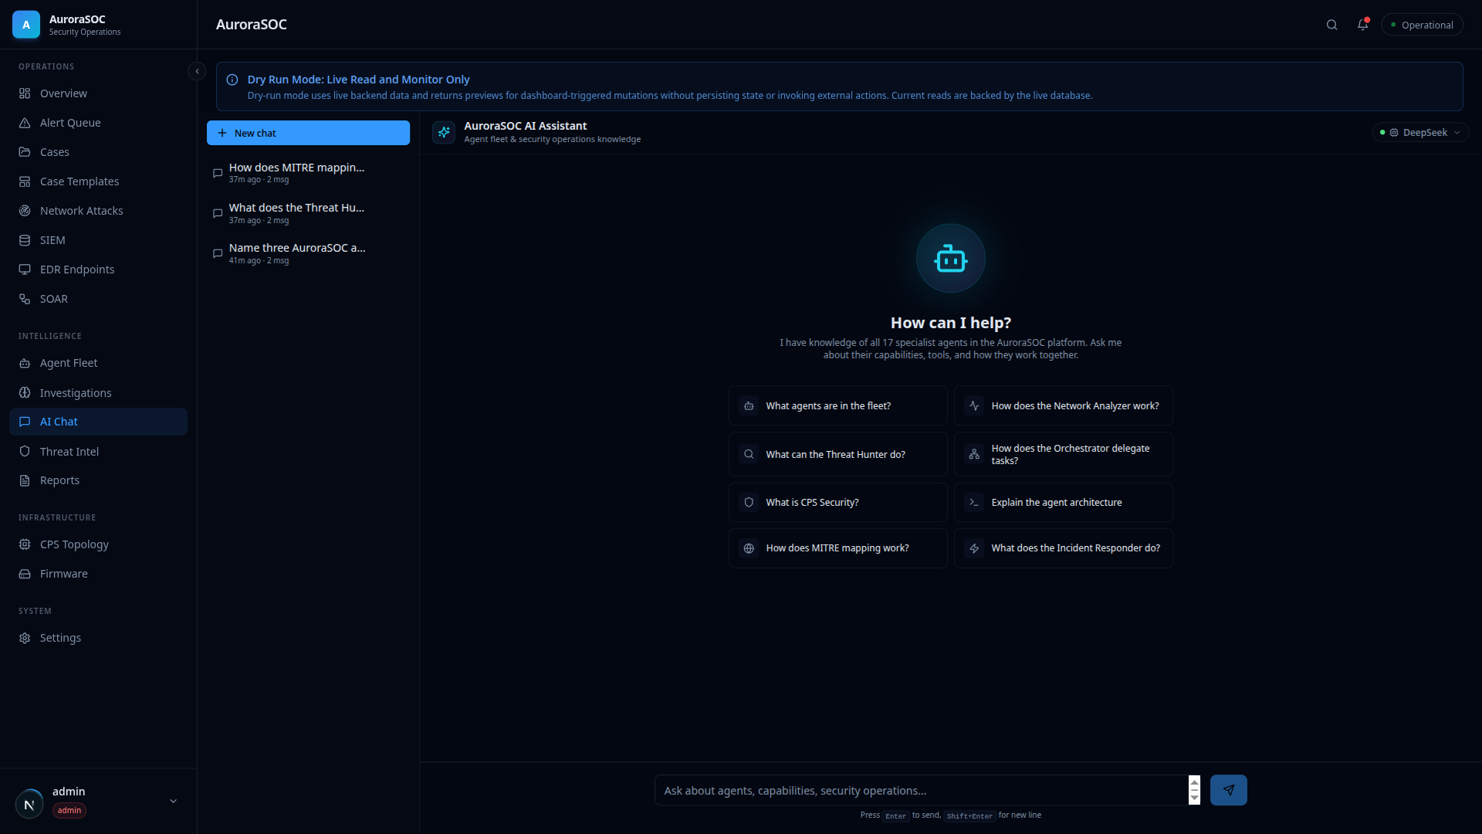Image resolution: width=1482 pixels, height=834 pixels.
Task: Click the Agent Fleet robot icon
Action: click(x=25, y=363)
